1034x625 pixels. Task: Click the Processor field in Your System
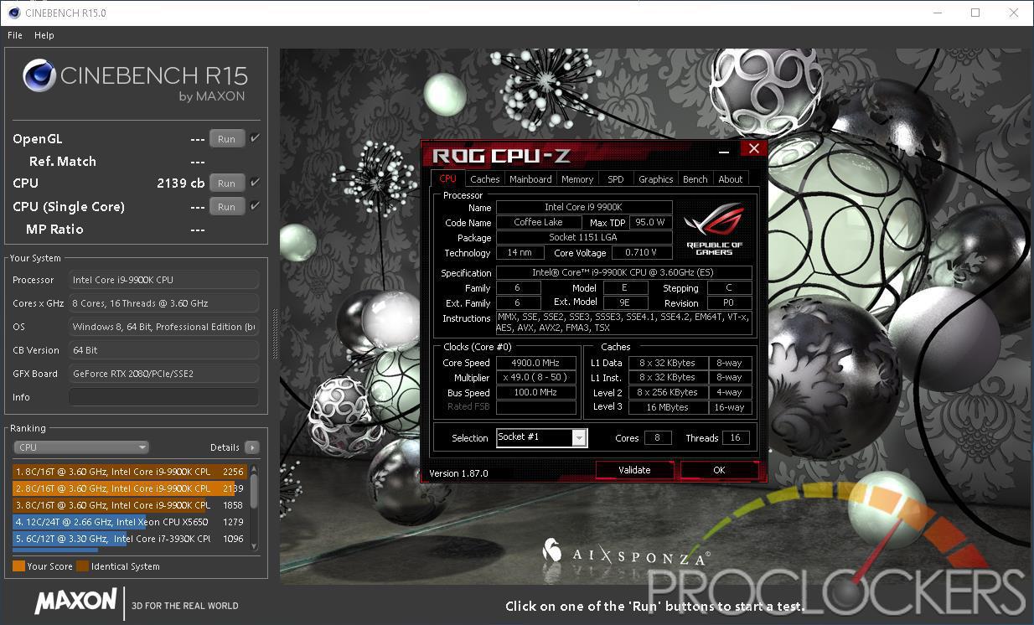pyautogui.click(x=163, y=280)
